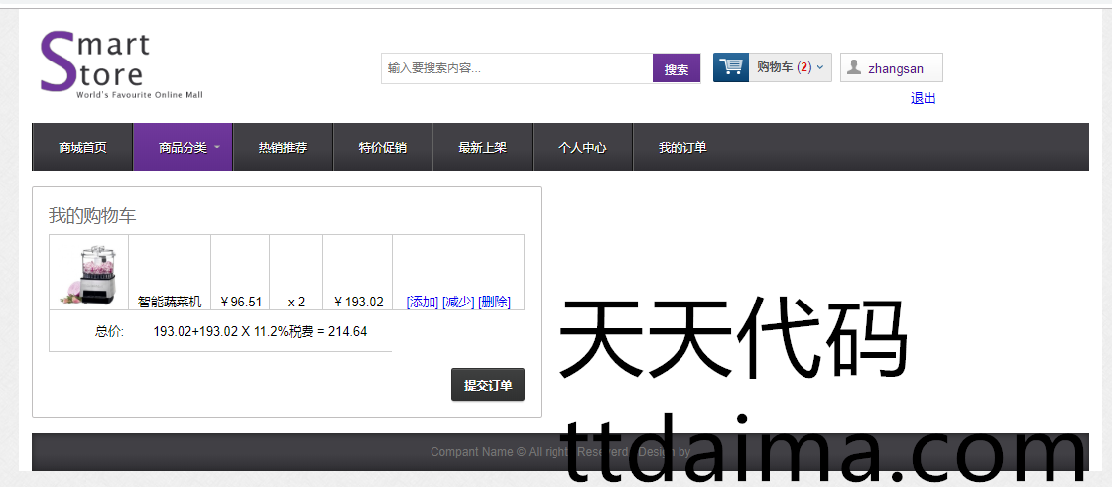Image resolution: width=1112 pixels, height=487 pixels.
Task: Open the 商城首页 menu item
Action: point(82,148)
